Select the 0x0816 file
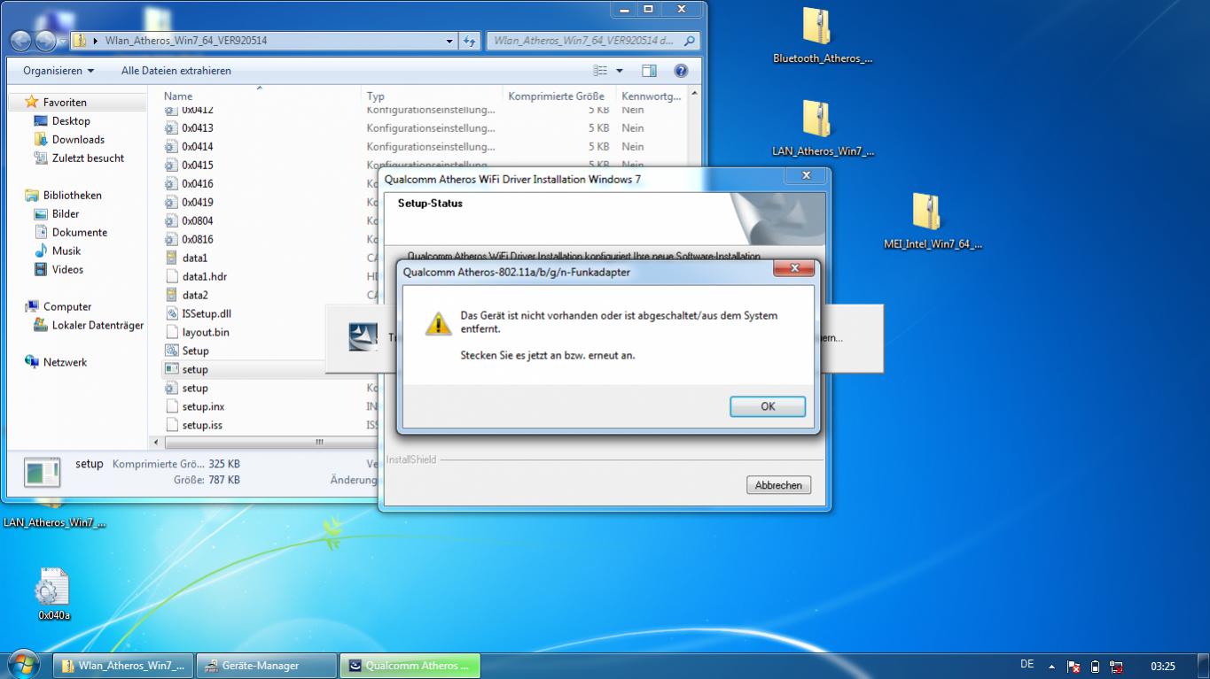This screenshot has width=1210, height=679. click(x=197, y=240)
